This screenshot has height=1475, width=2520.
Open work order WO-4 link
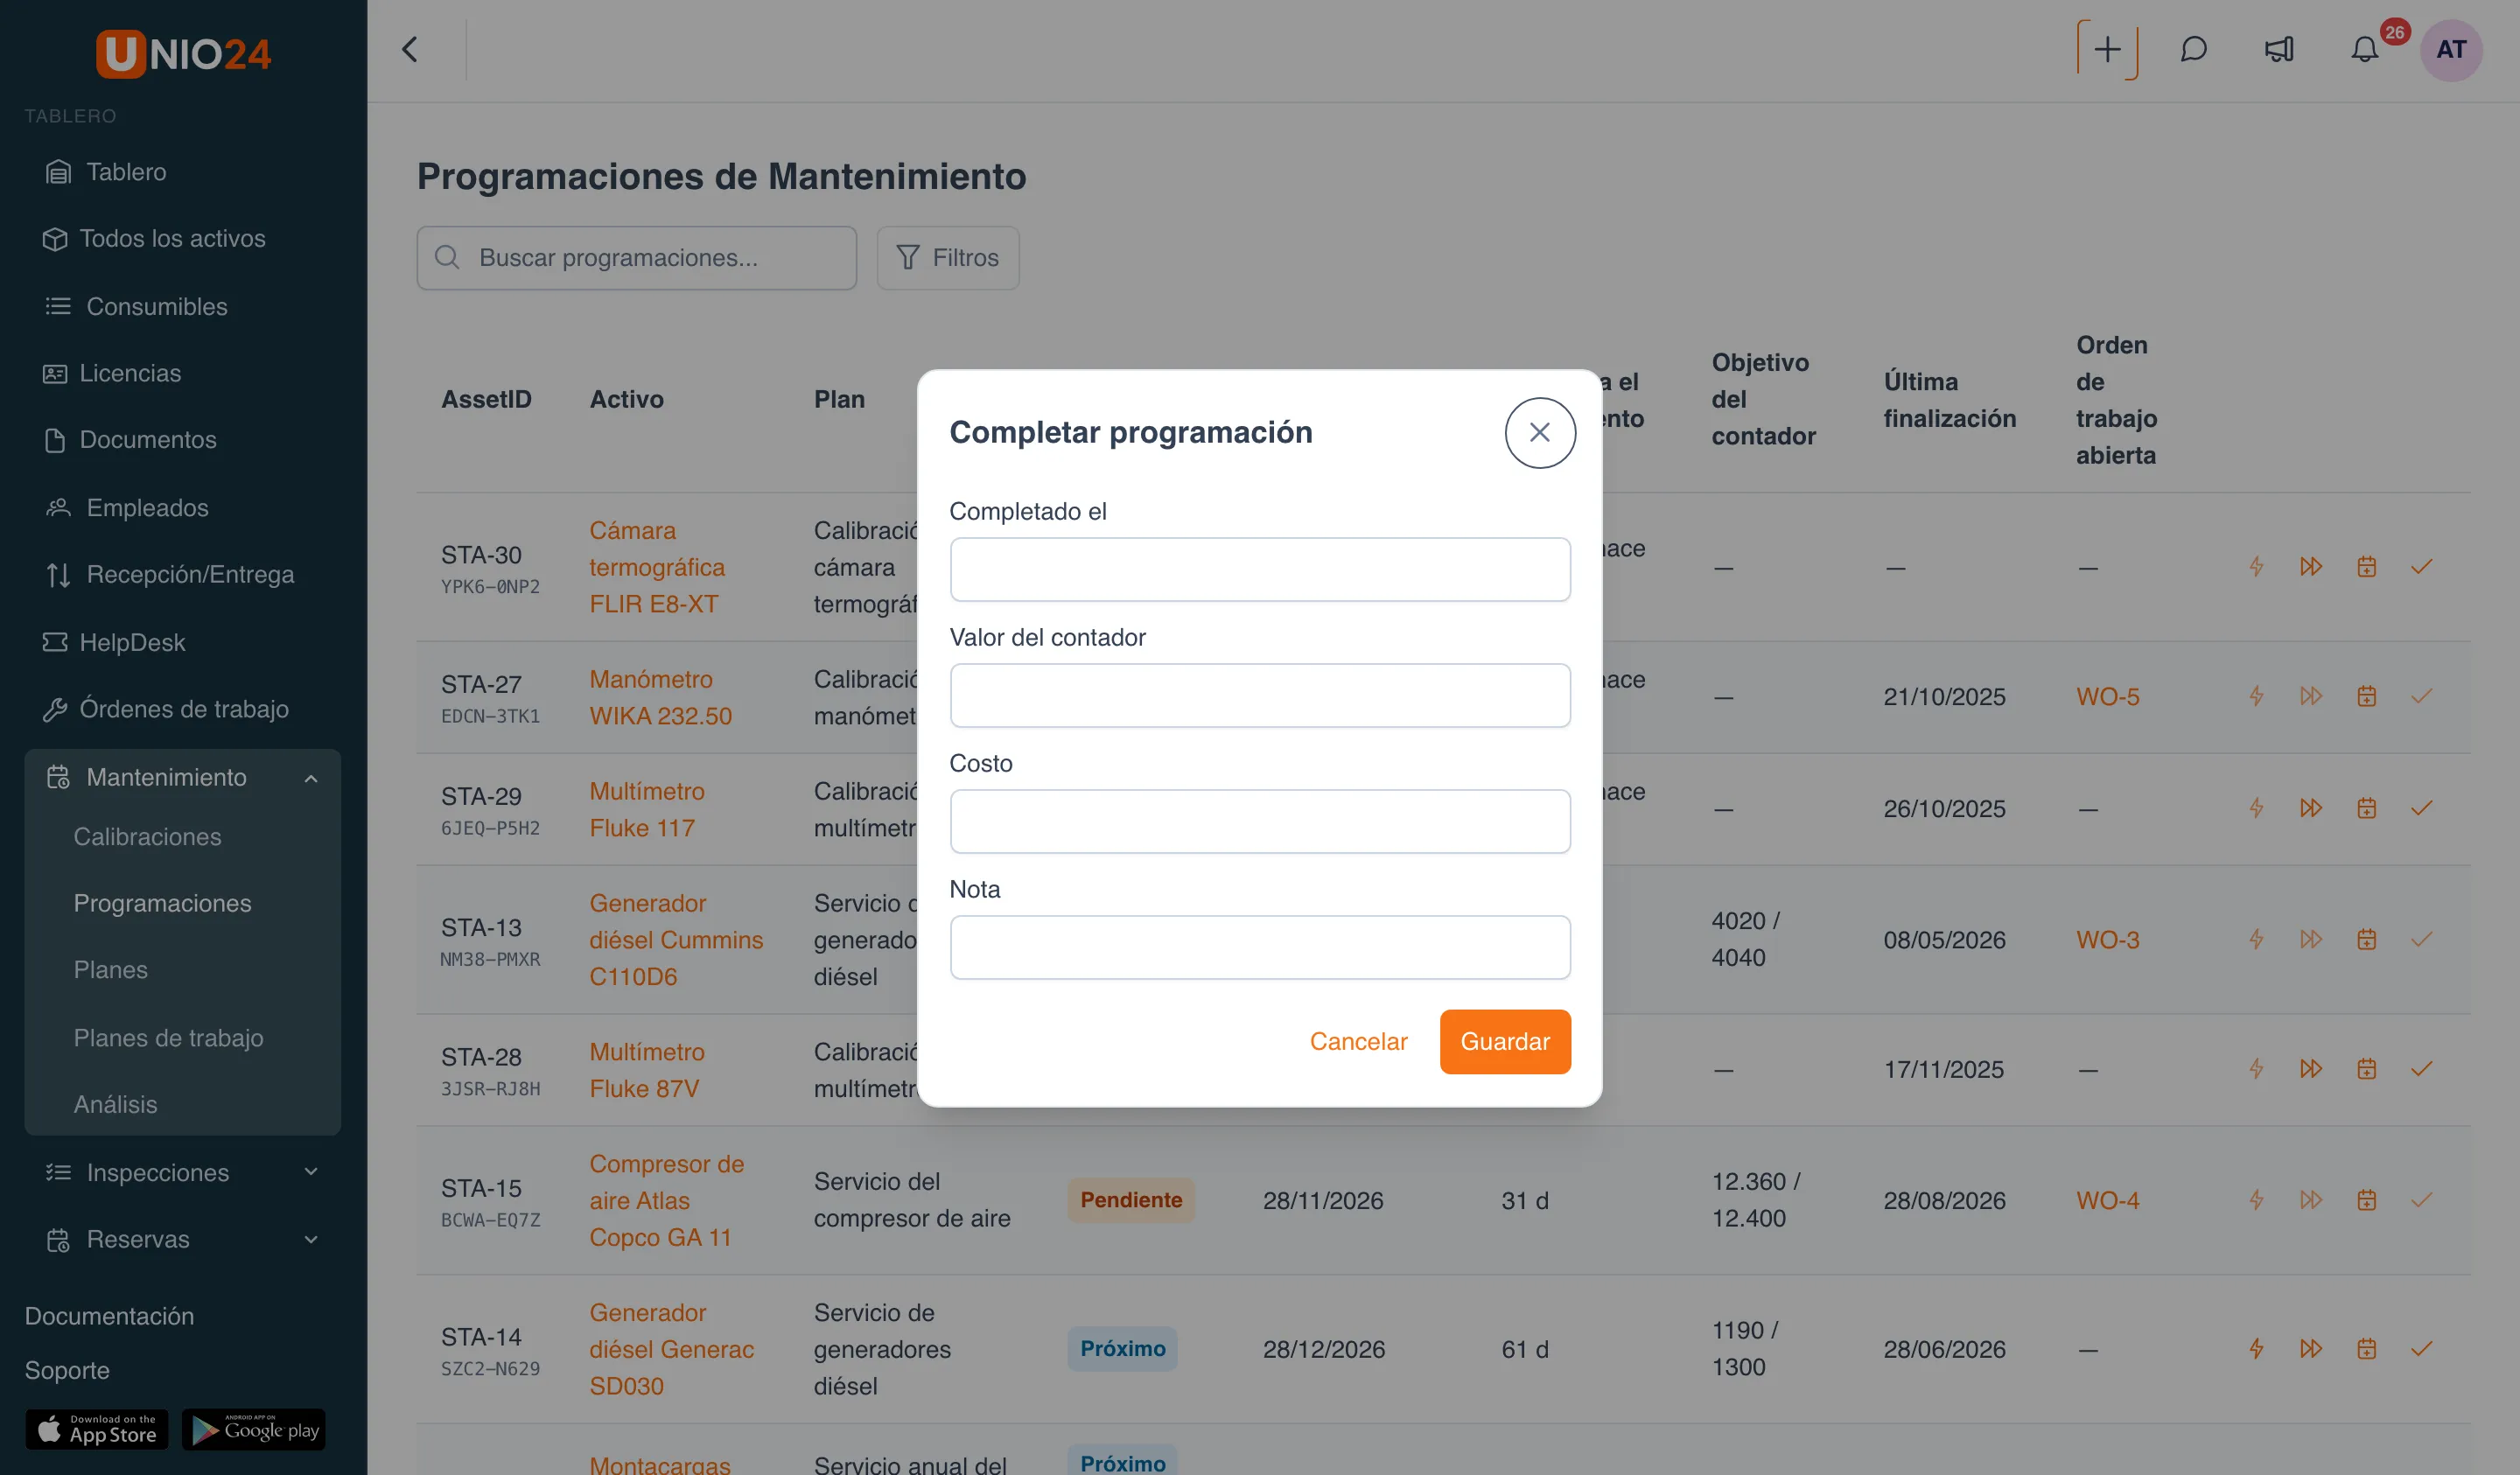coord(2107,1201)
